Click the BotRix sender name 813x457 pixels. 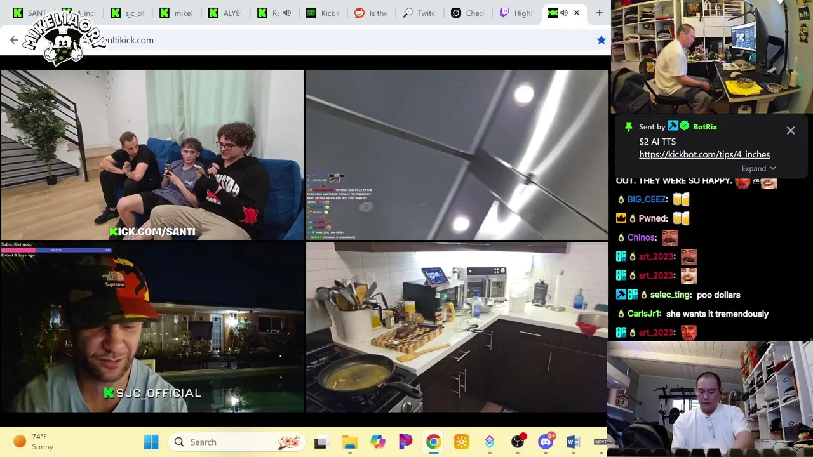tap(704, 127)
